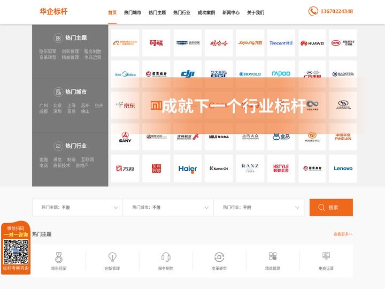The width and height of the screenshot is (385, 289).
Task: Select 隐形冠军 in the sidebar topics
Action: coord(48,51)
